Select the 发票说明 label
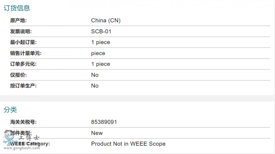275x154 pixels. pyautogui.click(x=21, y=31)
